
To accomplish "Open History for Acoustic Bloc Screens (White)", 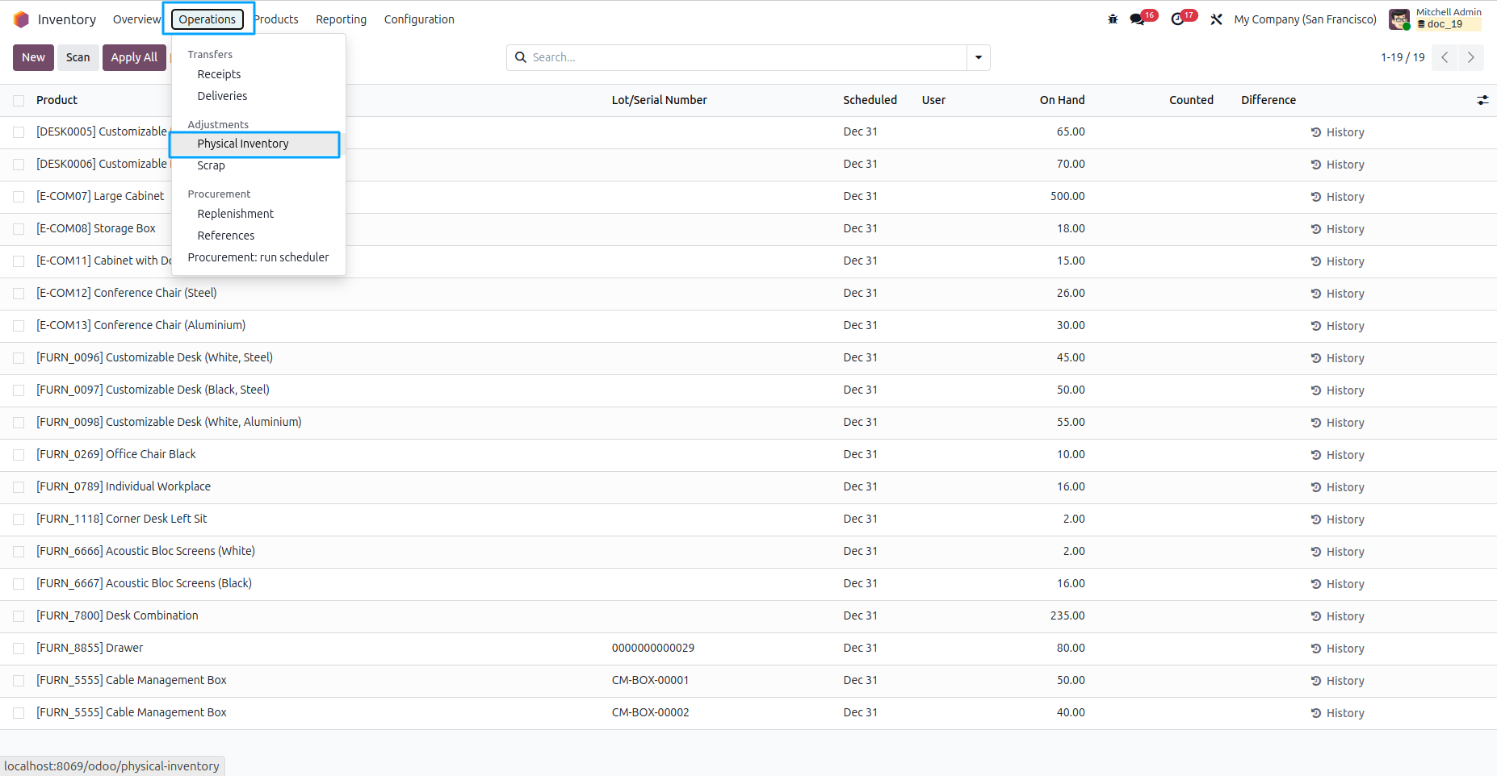I will 1337,552.
